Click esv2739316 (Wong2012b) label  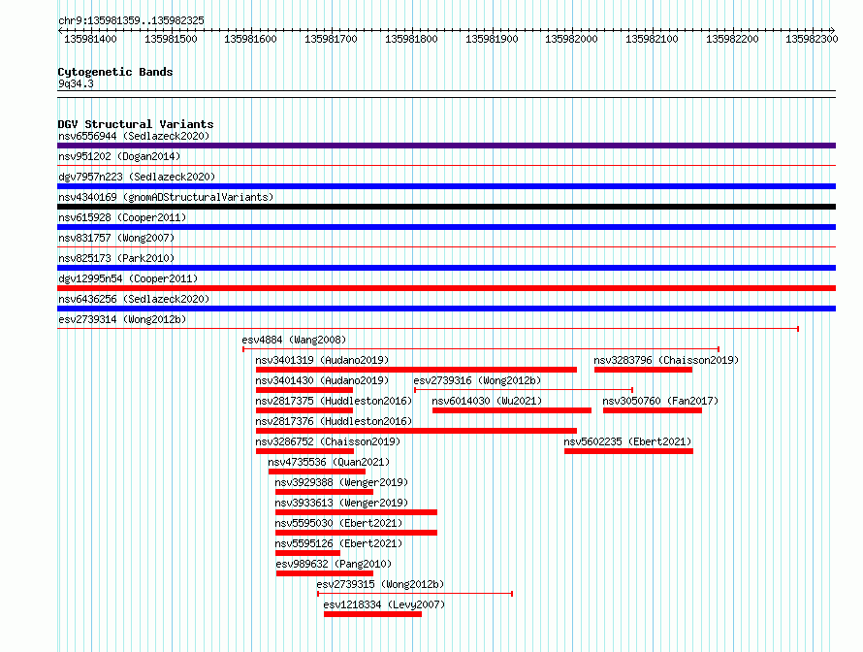pyautogui.click(x=477, y=380)
